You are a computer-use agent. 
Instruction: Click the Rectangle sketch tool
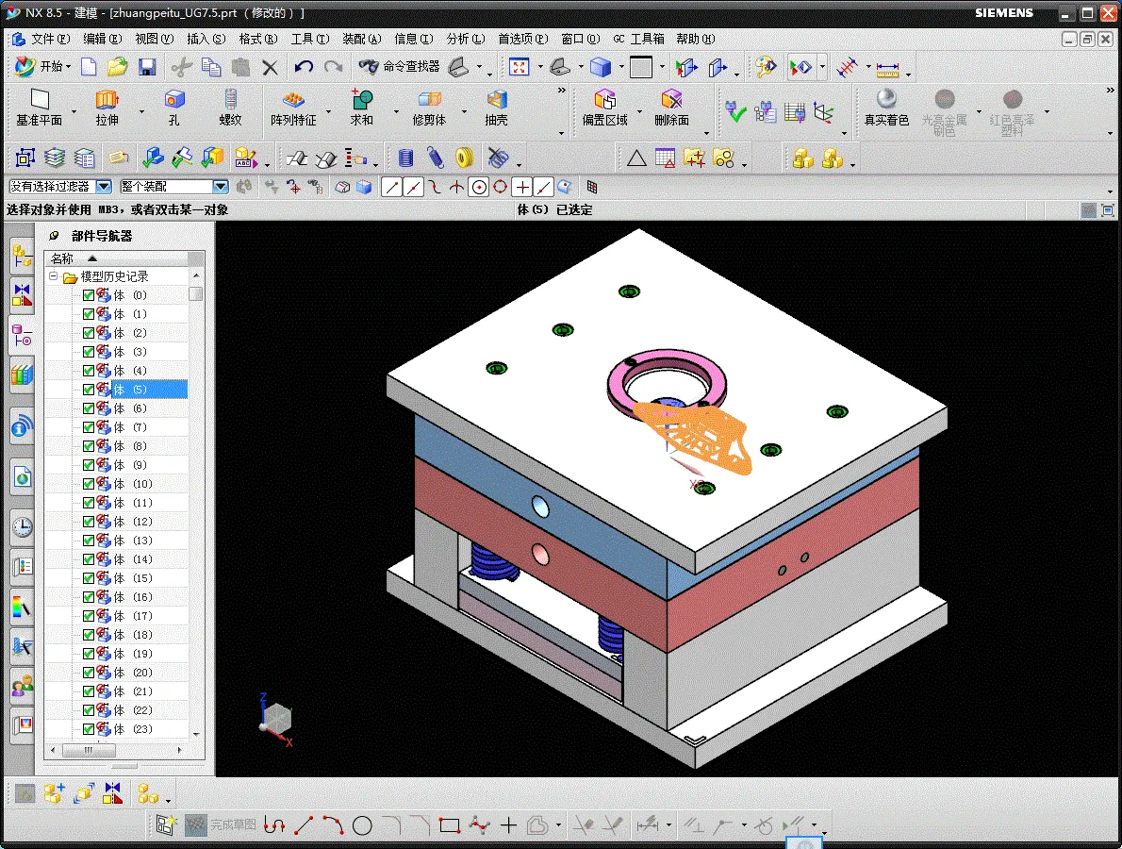click(450, 825)
